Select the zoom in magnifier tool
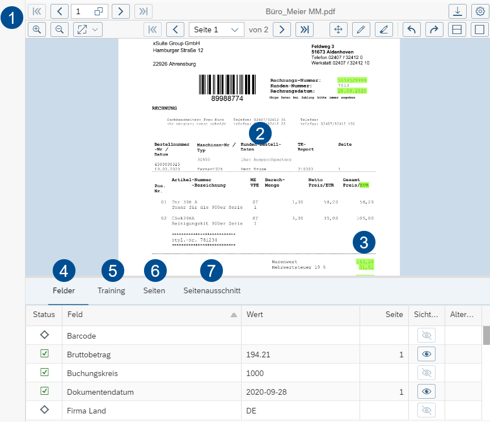This screenshot has width=490, height=422. click(37, 29)
